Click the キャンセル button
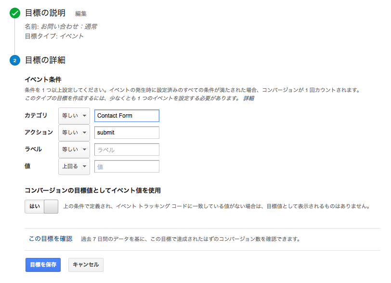 (86, 265)
